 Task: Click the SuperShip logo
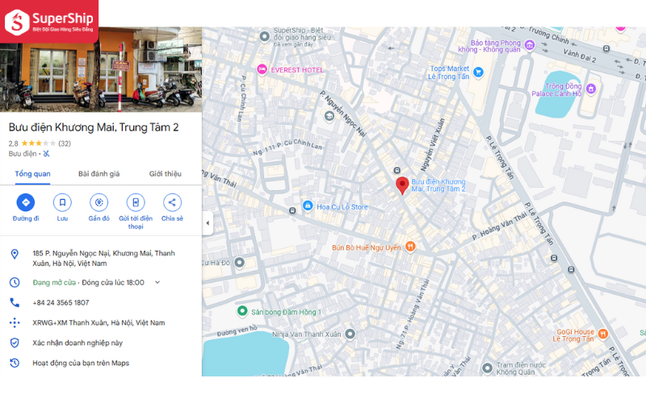pyautogui.click(x=49, y=22)
